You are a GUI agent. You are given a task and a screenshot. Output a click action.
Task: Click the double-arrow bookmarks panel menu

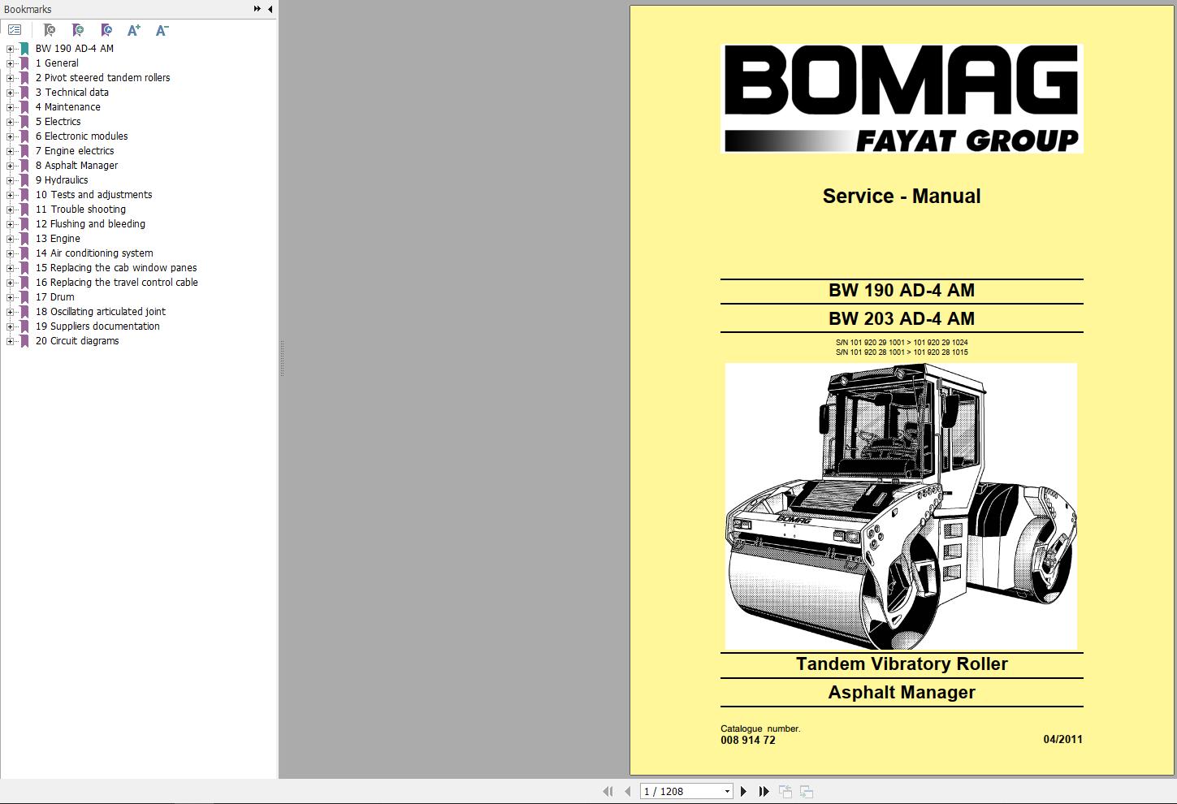257,9
